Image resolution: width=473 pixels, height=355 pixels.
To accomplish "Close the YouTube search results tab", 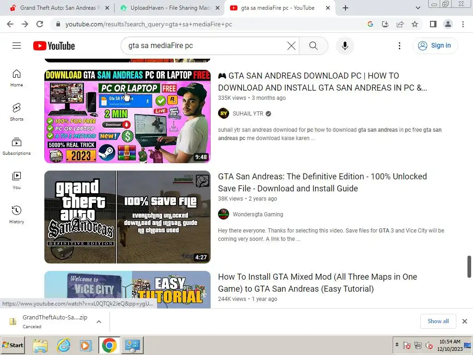I will (328, 8).
